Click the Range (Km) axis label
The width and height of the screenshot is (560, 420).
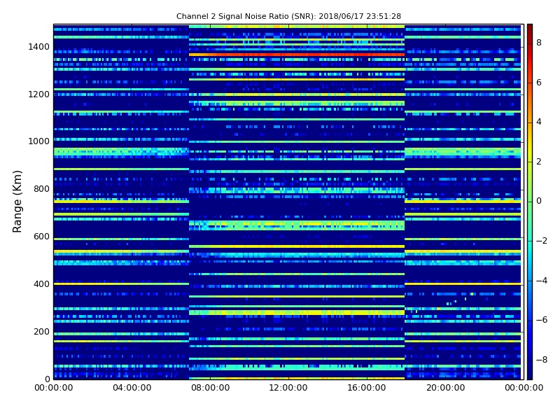click(17, 202)
